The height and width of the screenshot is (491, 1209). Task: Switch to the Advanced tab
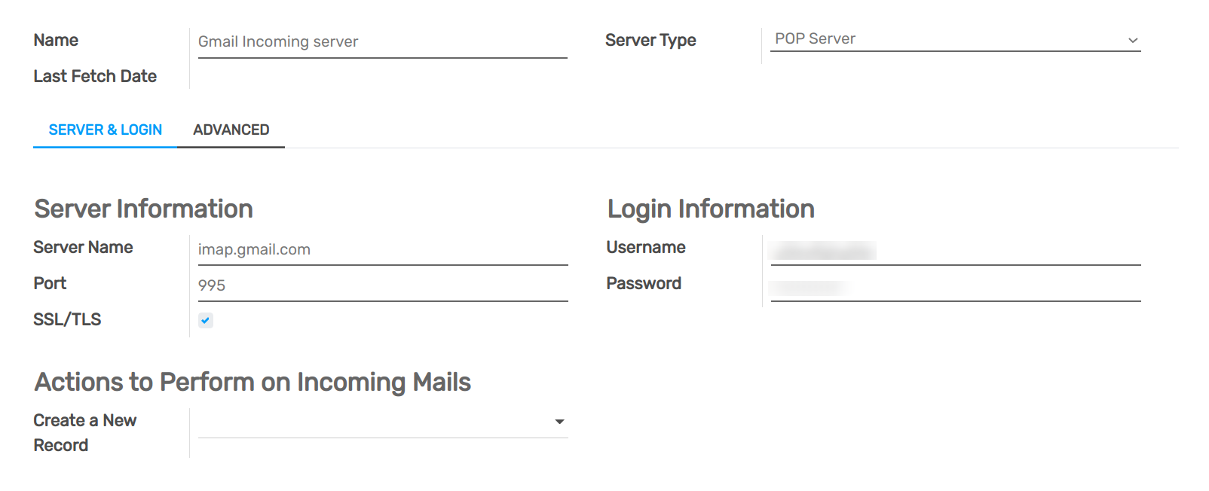click(231, 130)
